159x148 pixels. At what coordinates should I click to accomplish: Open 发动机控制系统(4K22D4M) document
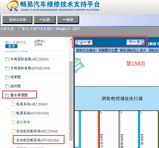click(x=37, y=131)
